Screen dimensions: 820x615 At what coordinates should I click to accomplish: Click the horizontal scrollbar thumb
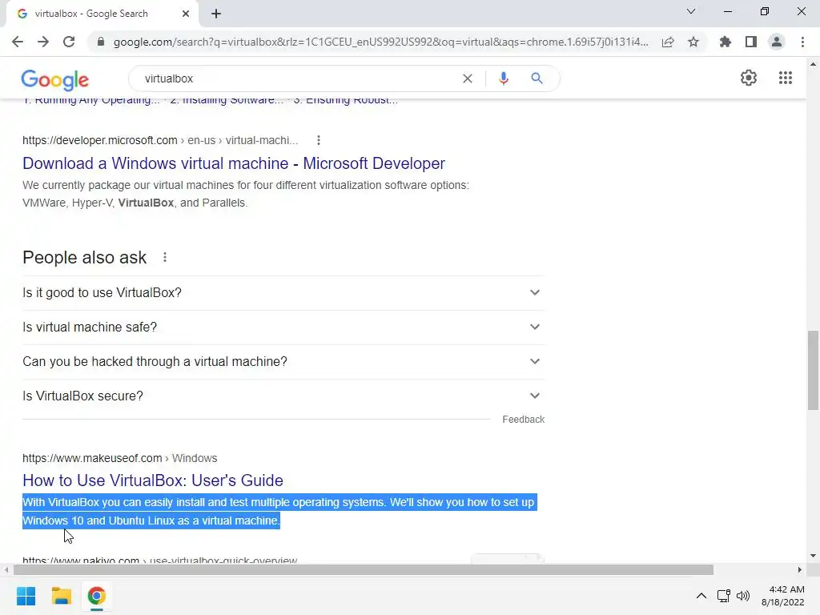(x=364, y=569)
